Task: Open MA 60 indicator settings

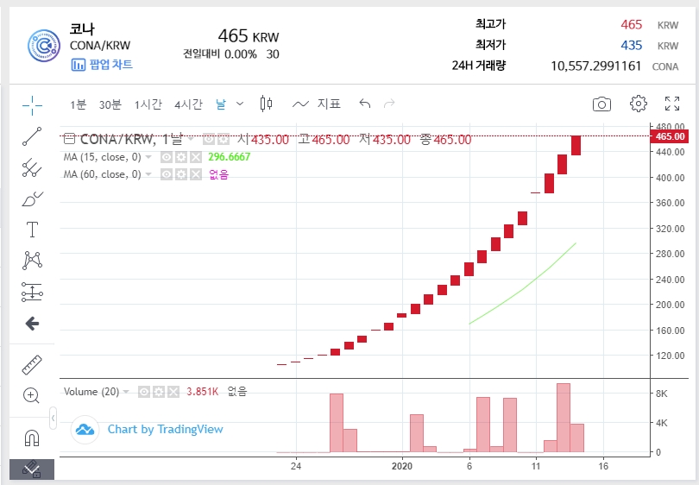Action: point(181,174)
